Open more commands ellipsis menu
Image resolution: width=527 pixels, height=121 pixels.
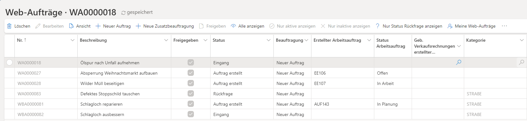[504, 26]
